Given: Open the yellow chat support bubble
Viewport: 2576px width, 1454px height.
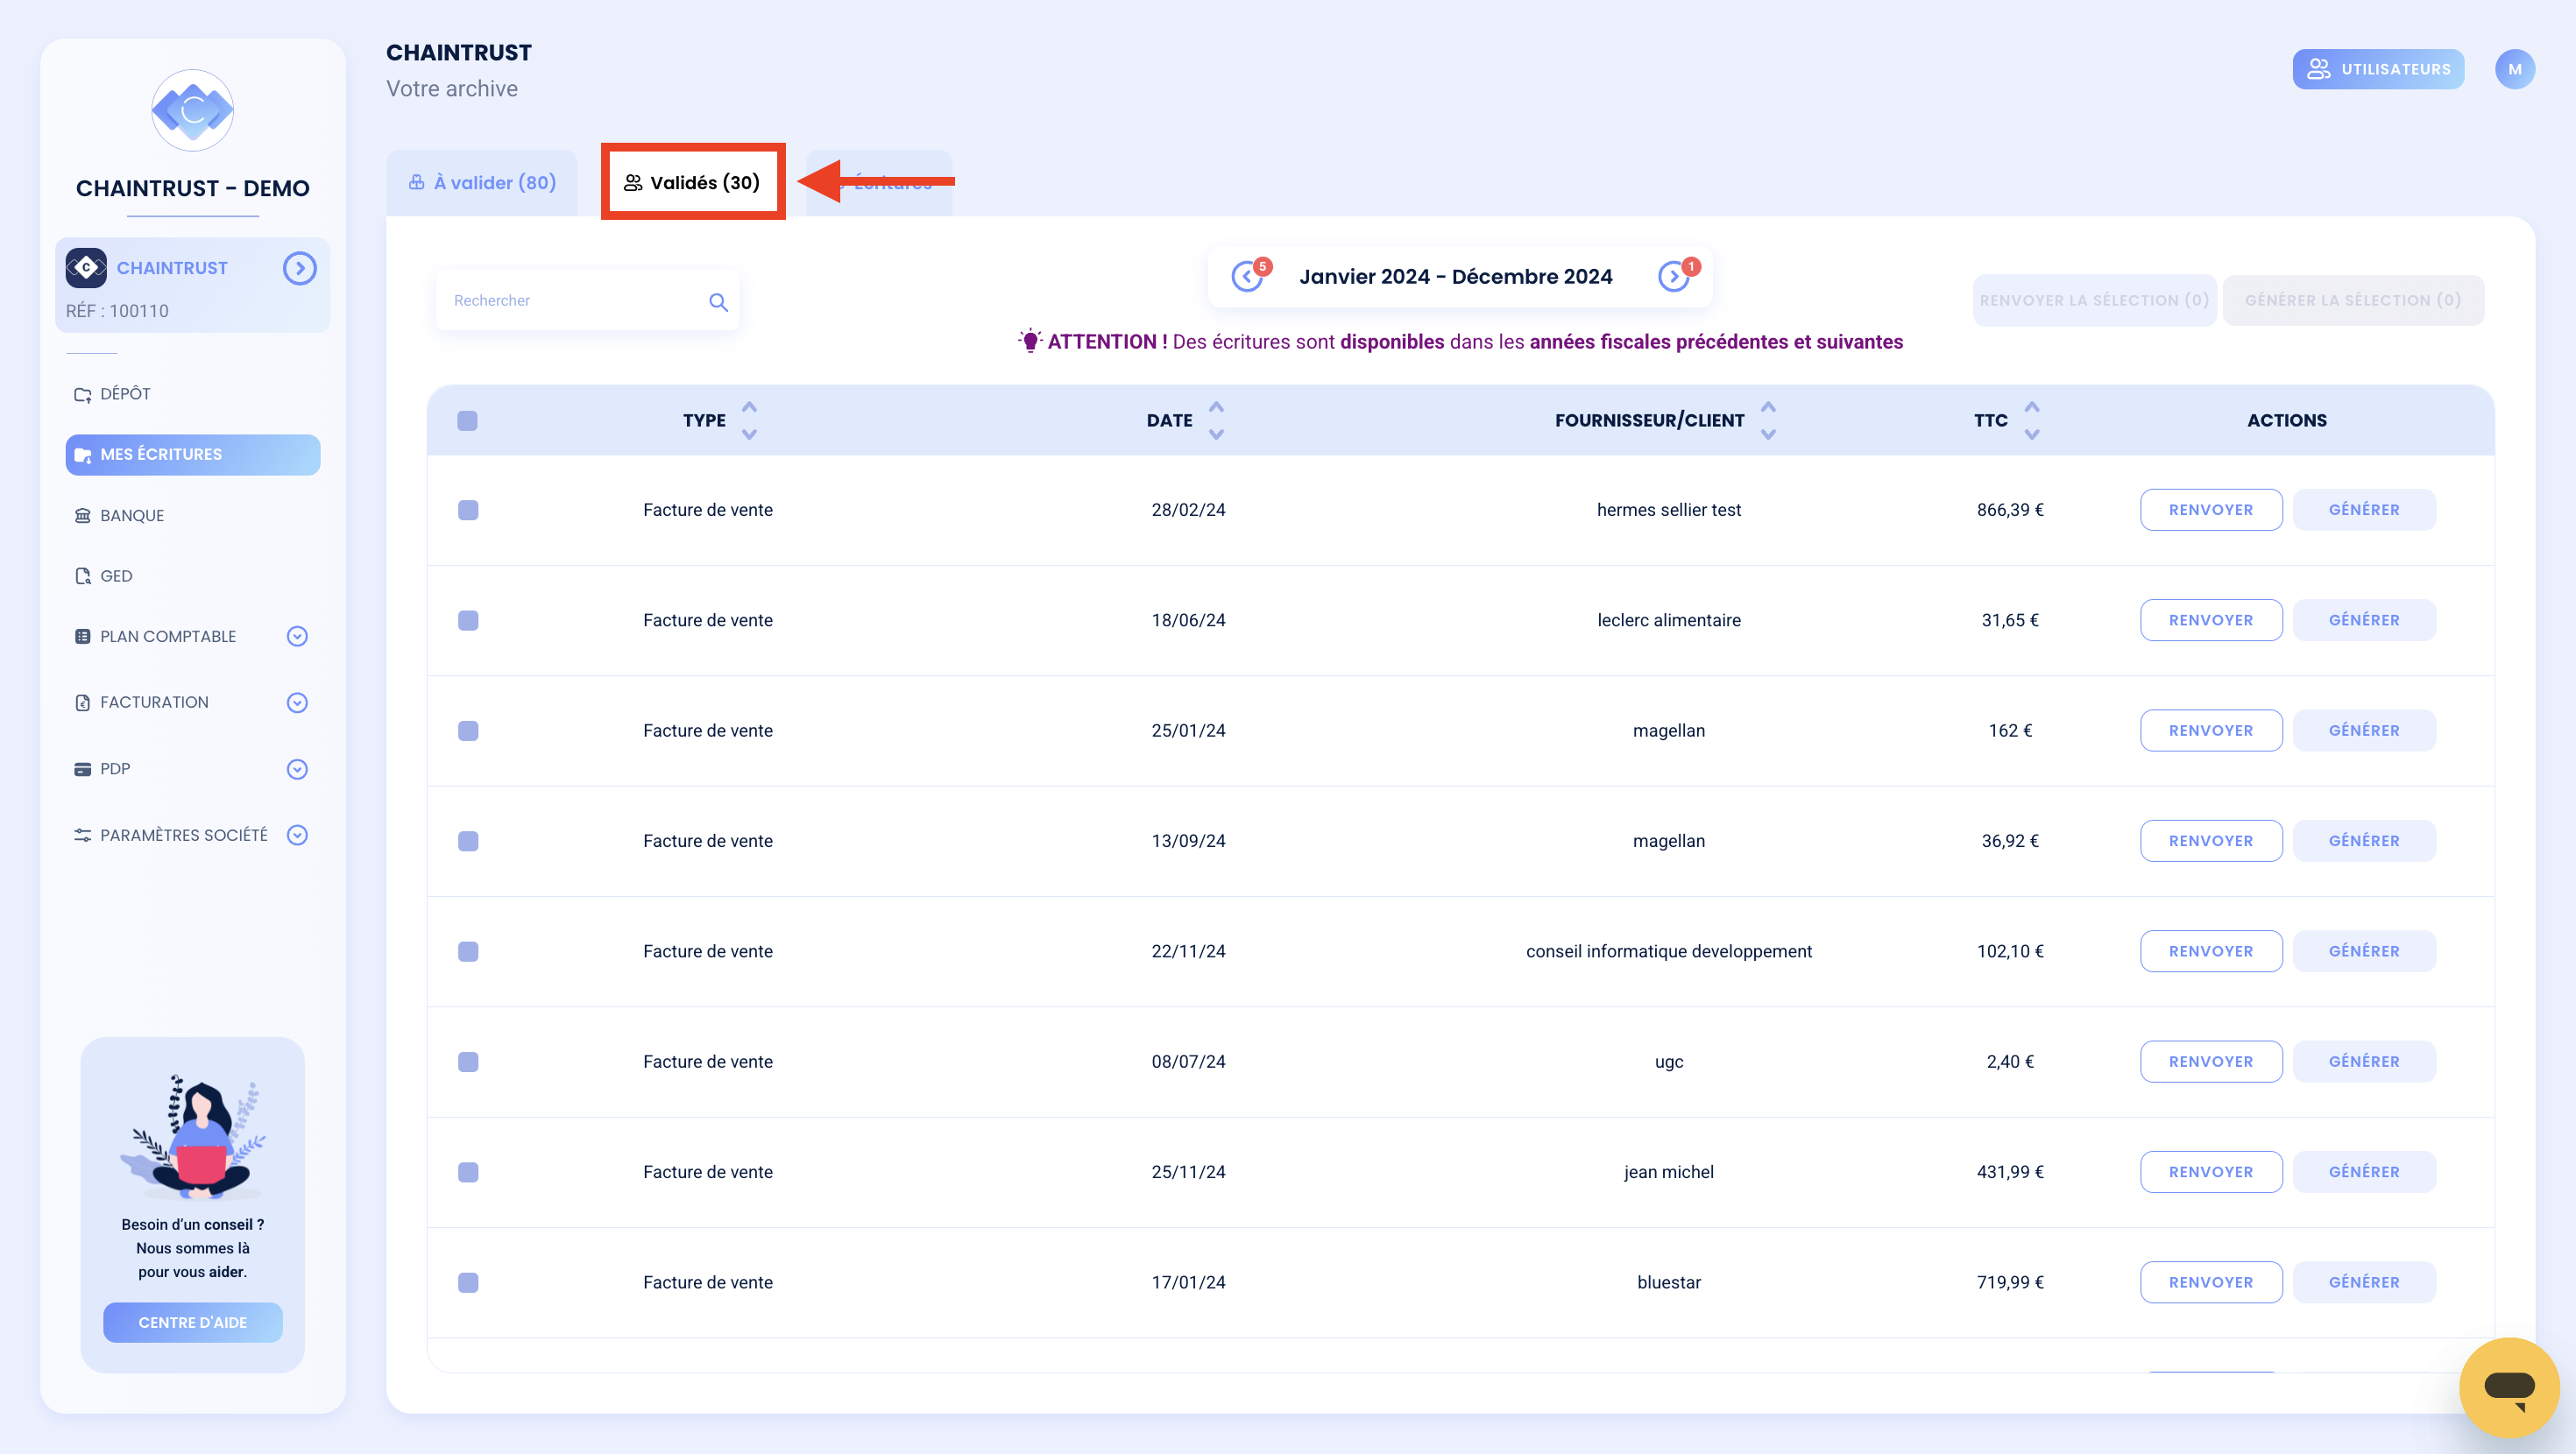Looking at the screenshot, I should (x=2509, y=1387).
